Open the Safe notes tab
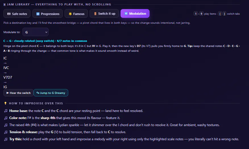Screen dimensions: 249x149 coord(17,14)
